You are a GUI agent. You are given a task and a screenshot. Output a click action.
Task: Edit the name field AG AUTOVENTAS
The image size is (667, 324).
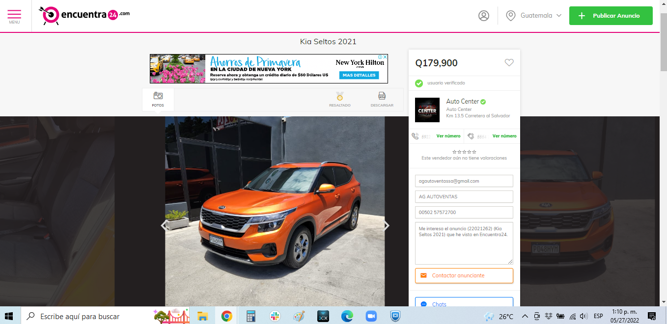tap(464, 196)
